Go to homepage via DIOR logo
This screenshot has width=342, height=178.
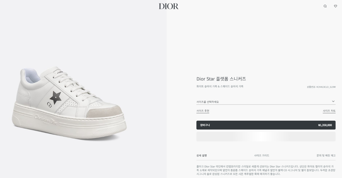(x=169, y=6)
